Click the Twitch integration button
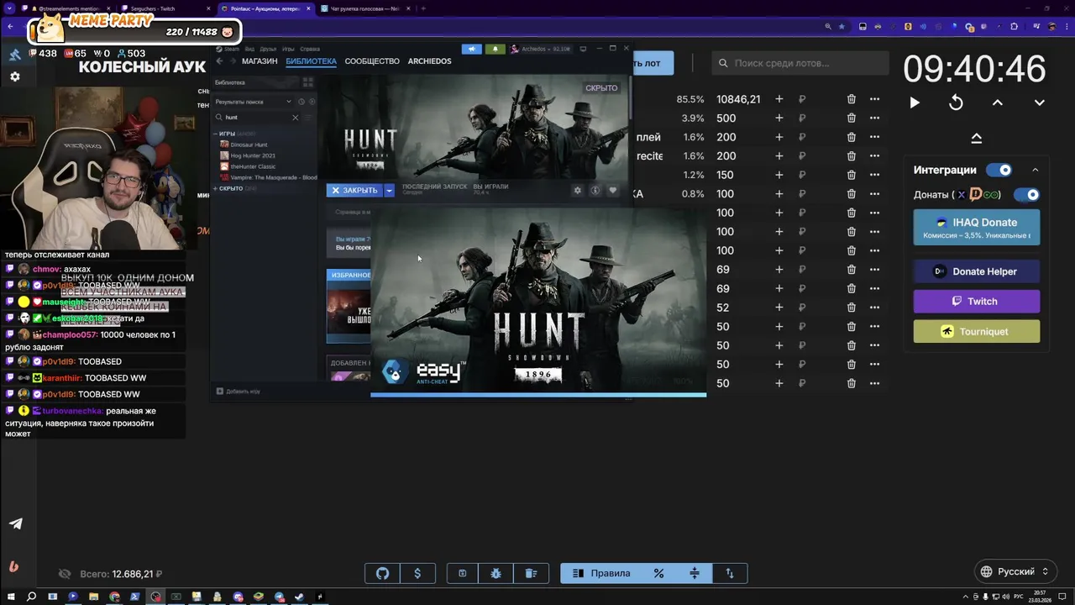The height and width of the screenshot is (605, 1075). coord(977,301)
